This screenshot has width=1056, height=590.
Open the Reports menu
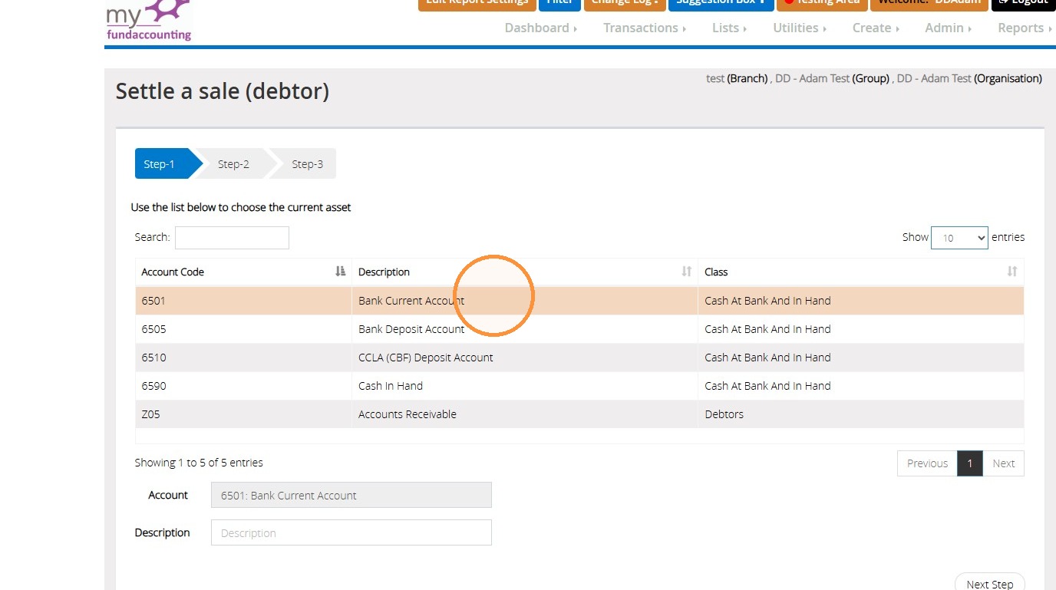[1025, 28]
